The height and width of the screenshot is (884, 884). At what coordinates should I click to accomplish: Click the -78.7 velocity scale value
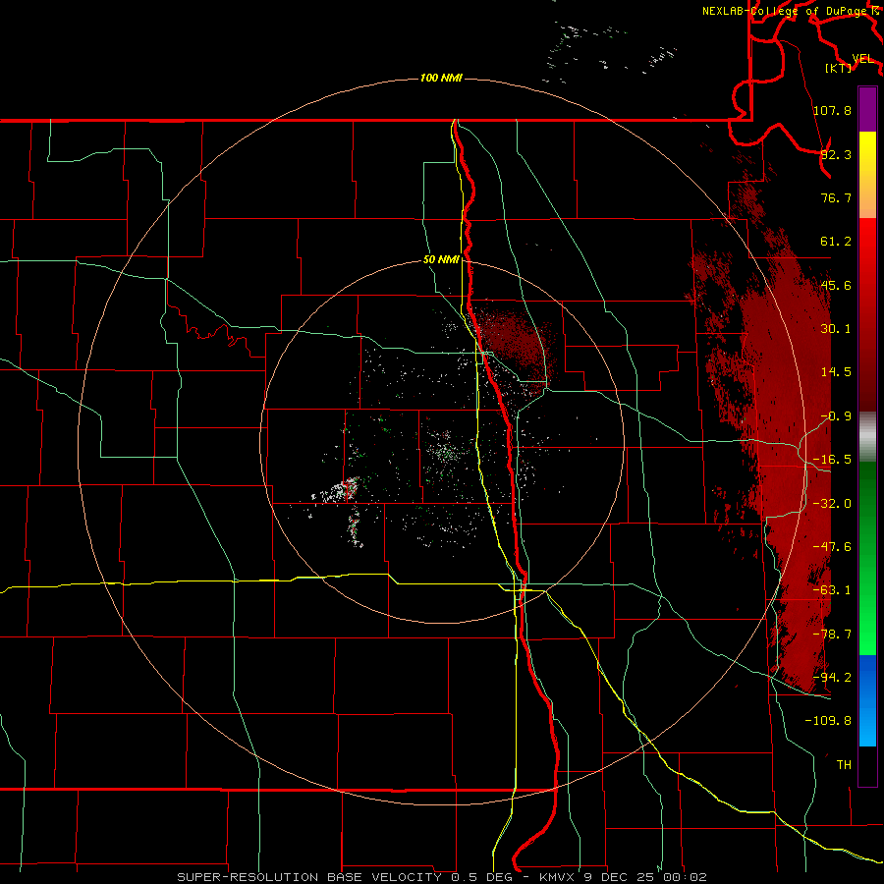832,635
